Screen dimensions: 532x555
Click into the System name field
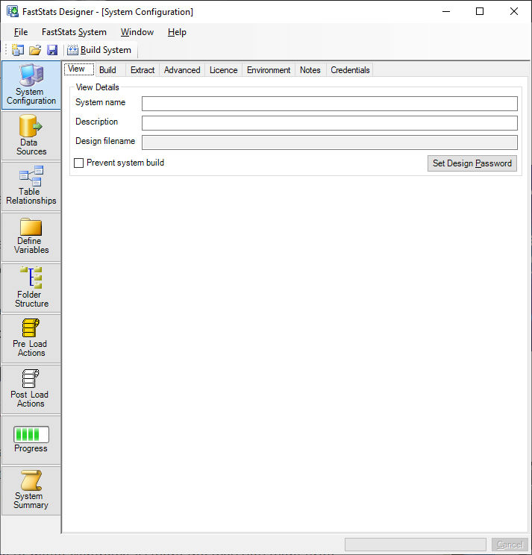pos(330,104)
